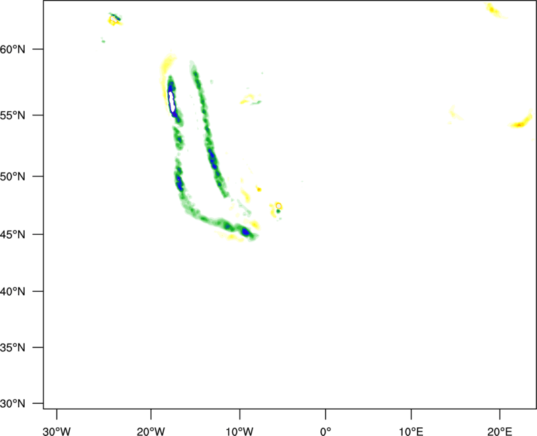
Task: Click the 55°N latitude label
Action: click(12, 115)
